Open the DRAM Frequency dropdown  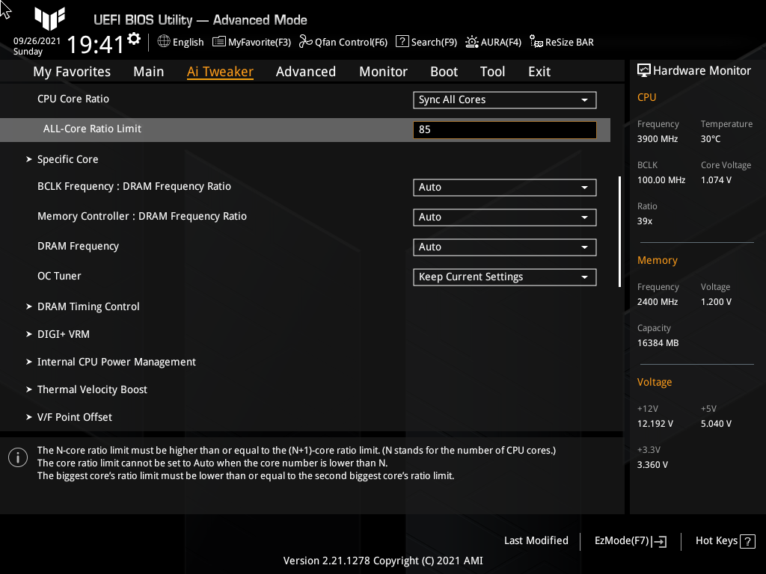click(504, 247)
